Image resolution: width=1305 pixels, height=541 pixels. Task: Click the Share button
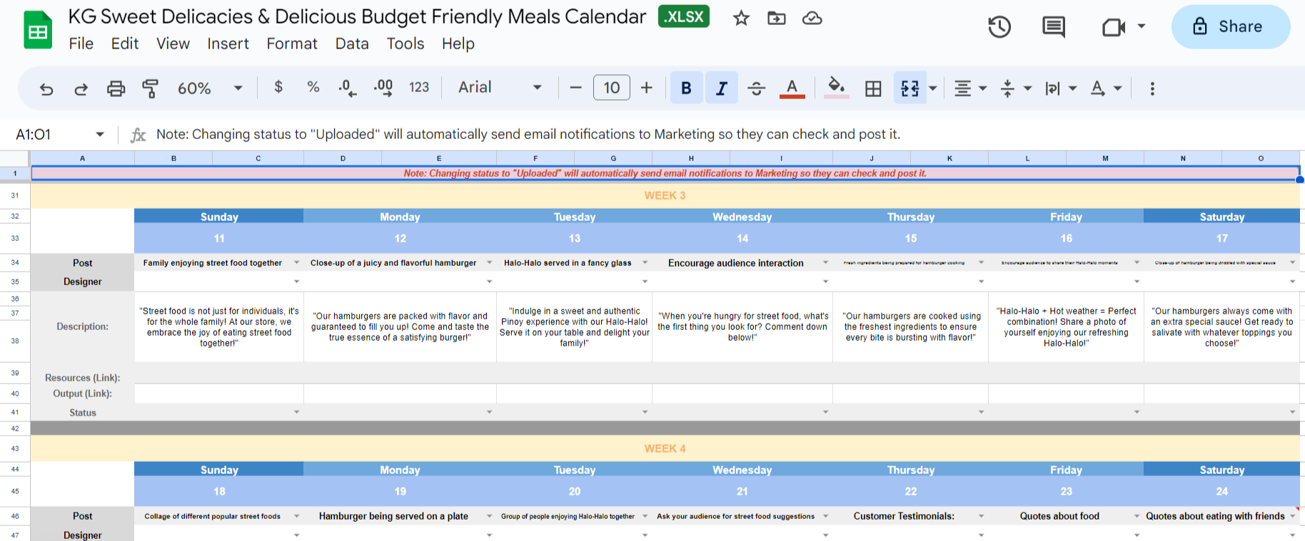(x=1229, y=27)
